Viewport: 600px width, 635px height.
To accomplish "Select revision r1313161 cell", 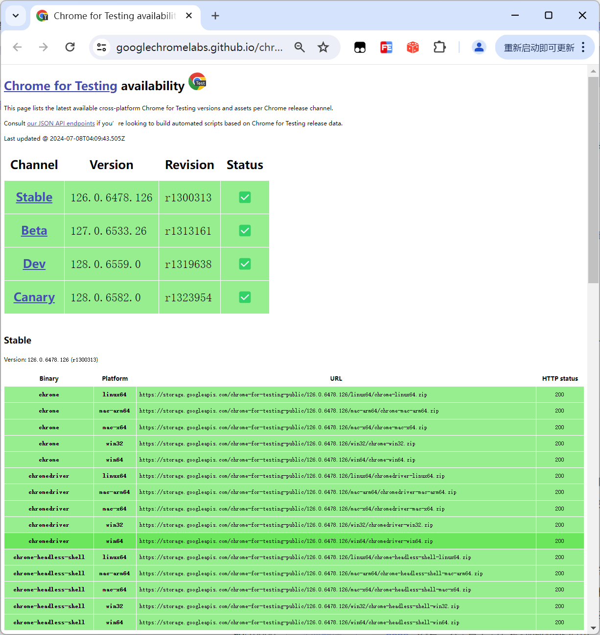I will (x=189, y=231).
